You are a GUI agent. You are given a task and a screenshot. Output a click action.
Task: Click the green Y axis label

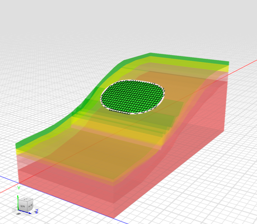19,188
